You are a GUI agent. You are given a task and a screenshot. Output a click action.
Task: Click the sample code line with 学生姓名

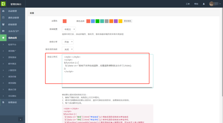click(x=96, y=117)
